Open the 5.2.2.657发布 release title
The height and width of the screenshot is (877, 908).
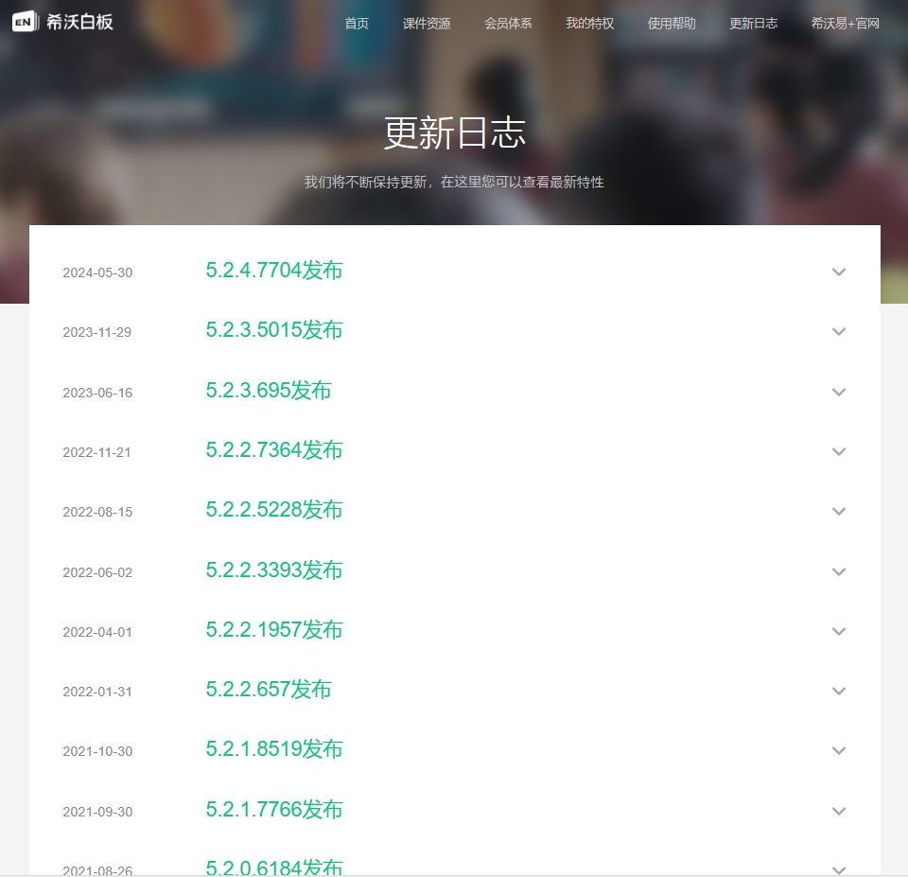click(x=268, y=690)
